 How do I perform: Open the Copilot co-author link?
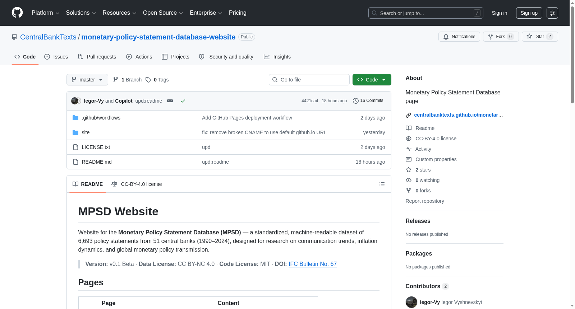point(124,101)
